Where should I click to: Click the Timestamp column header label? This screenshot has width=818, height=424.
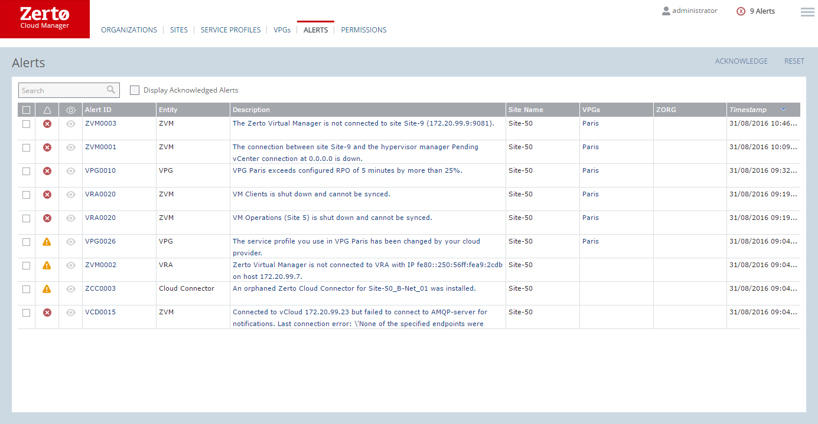click(x=748, y=110)
